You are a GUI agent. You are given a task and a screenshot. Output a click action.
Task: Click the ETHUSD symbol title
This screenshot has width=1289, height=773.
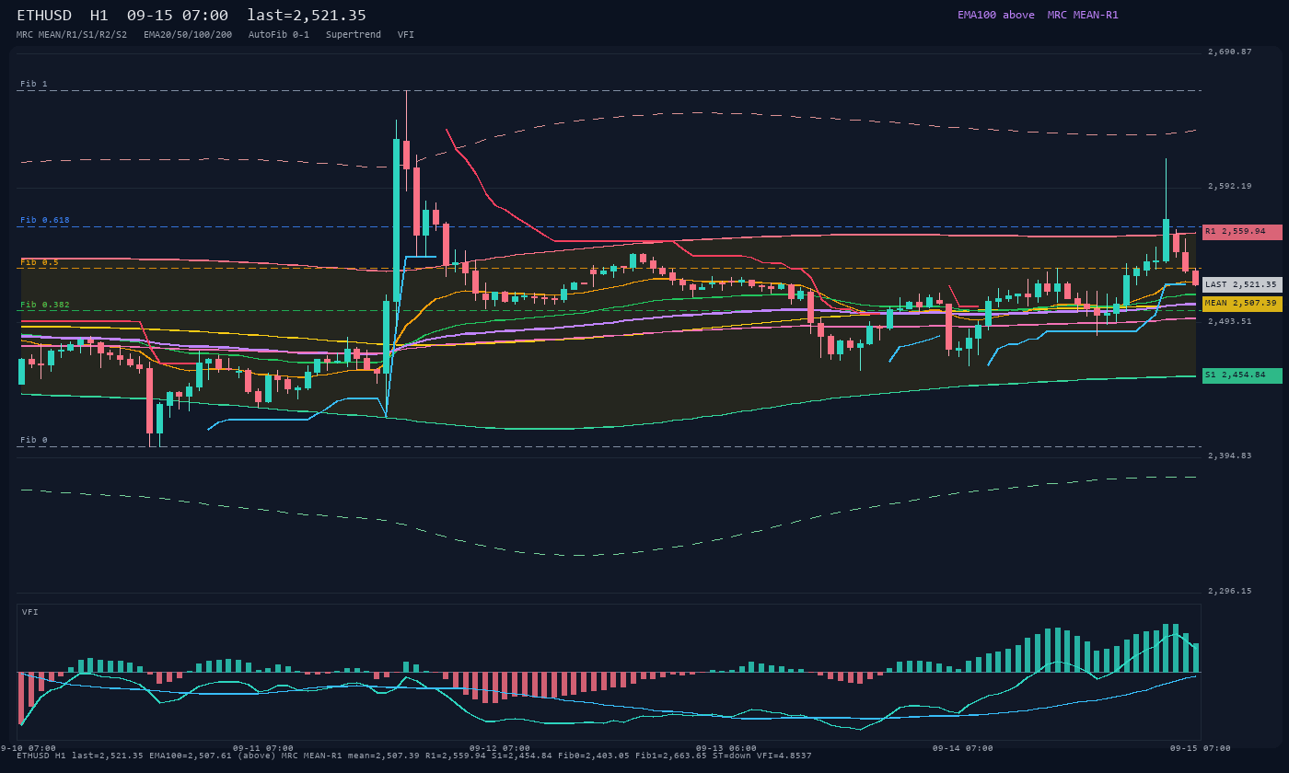(44, 15)
